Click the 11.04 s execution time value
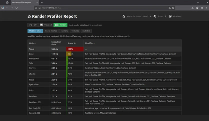Viewport: 209px width, 121px height. [55, 54]
